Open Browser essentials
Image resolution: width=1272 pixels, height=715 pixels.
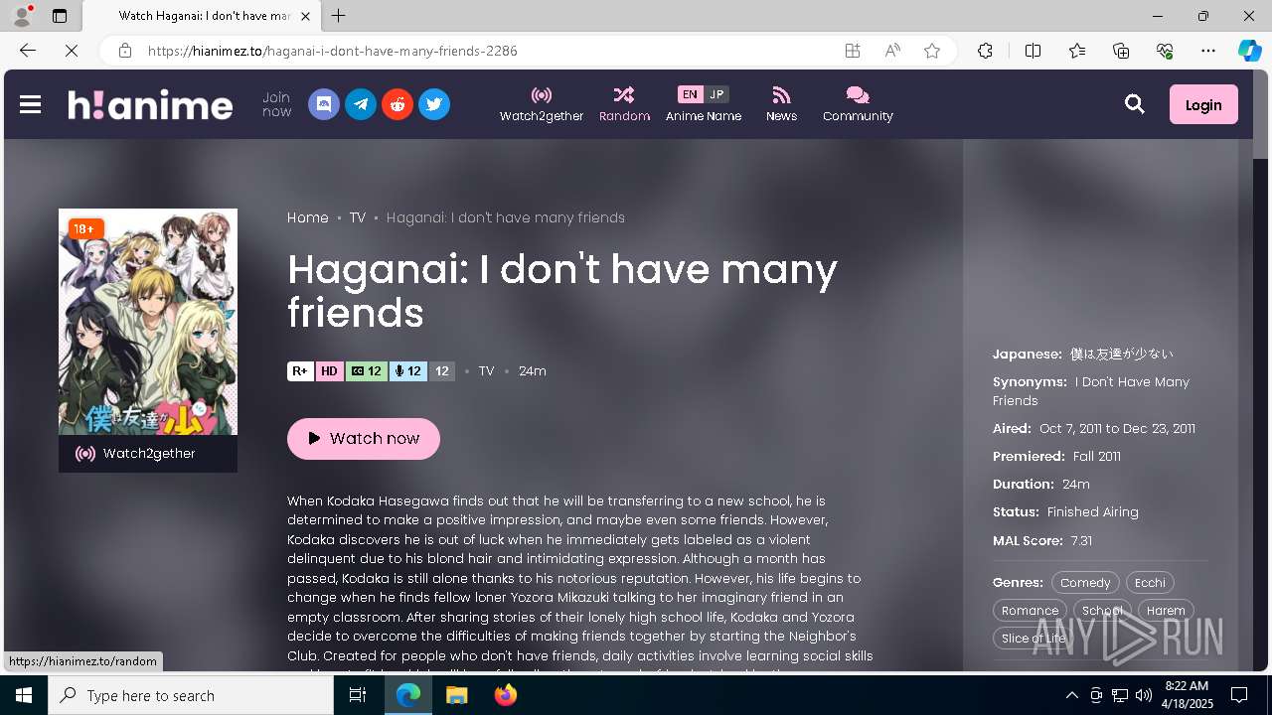1165,51
